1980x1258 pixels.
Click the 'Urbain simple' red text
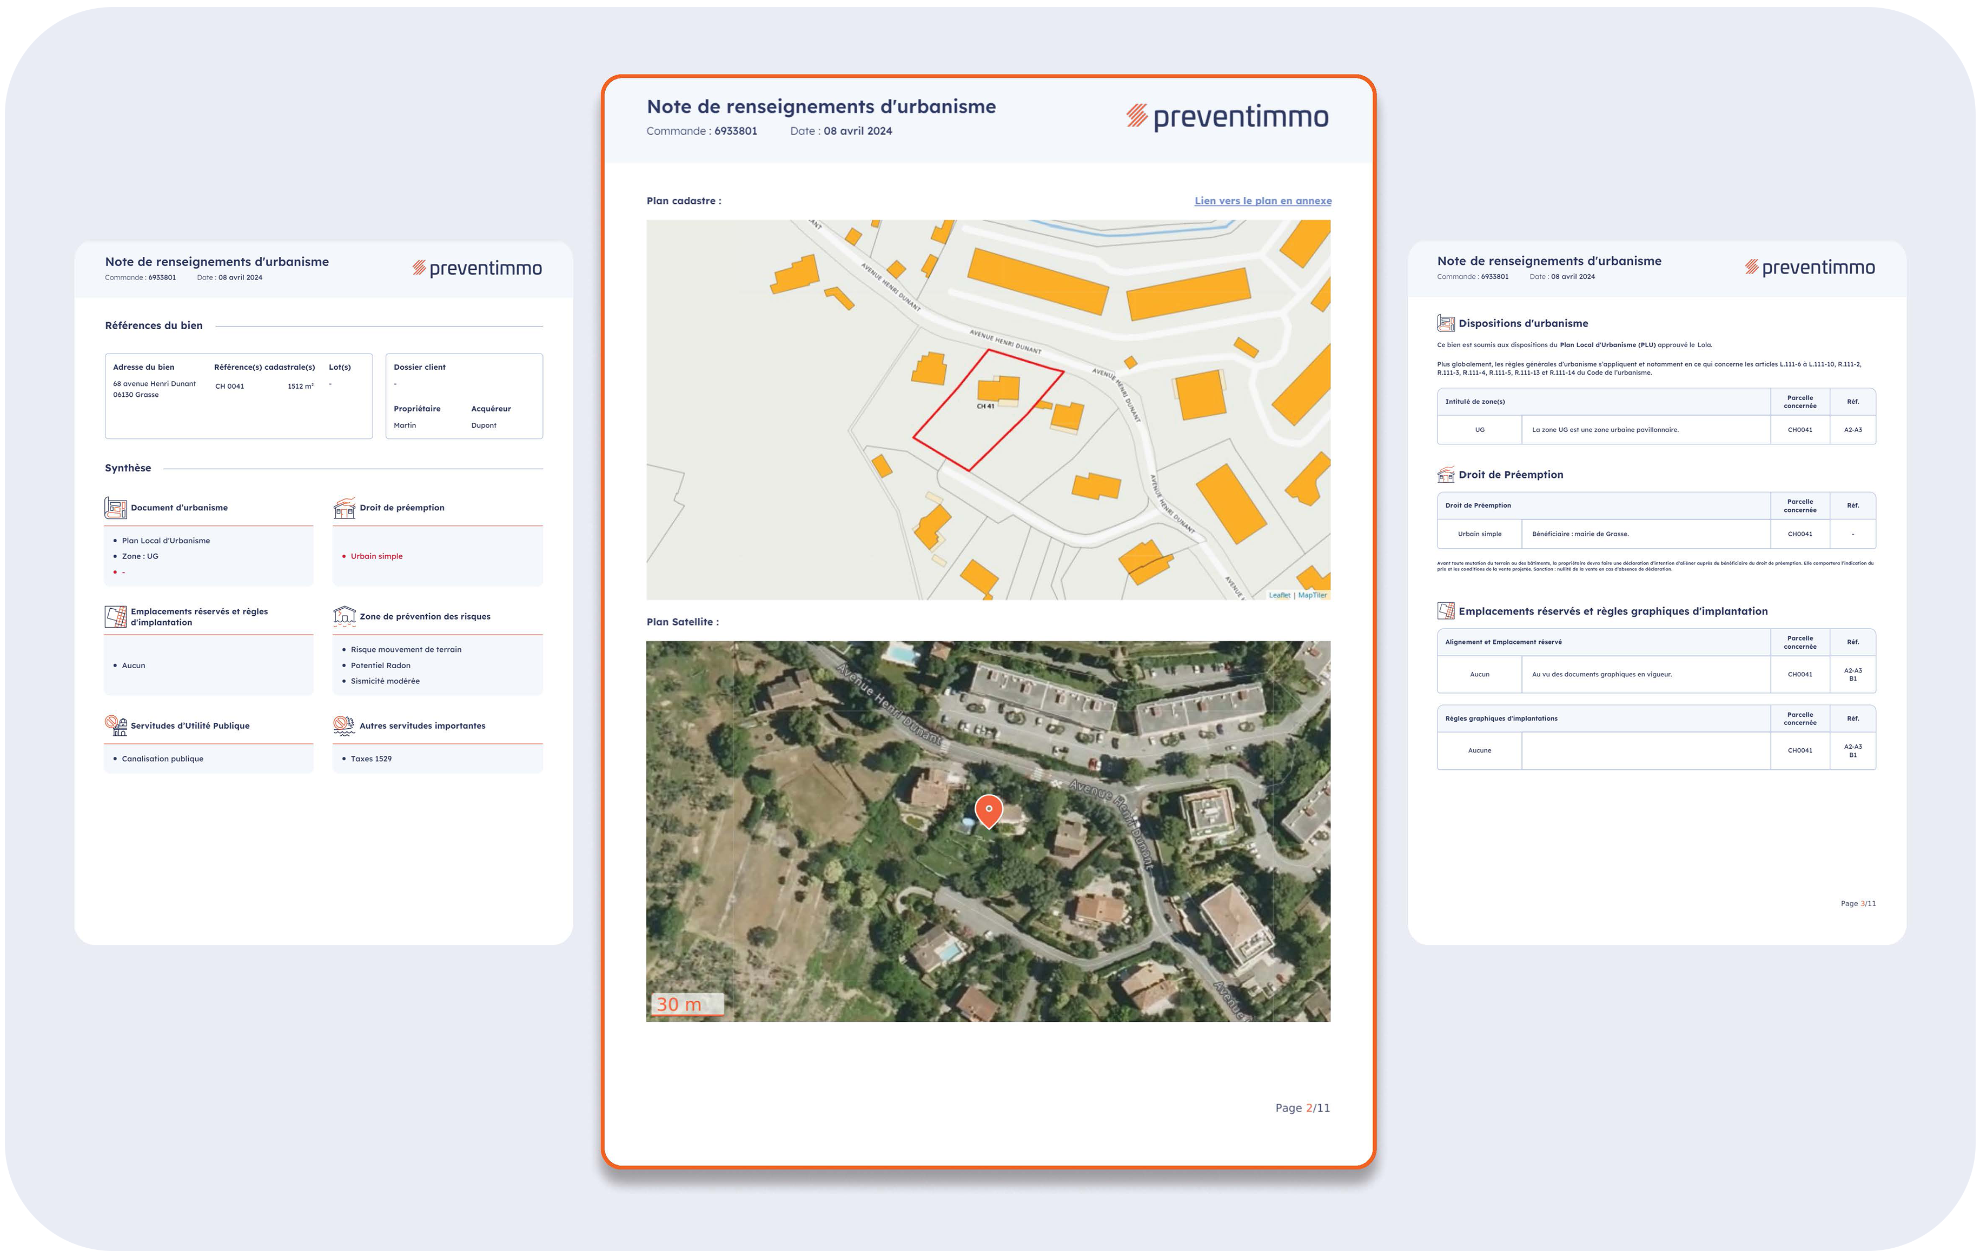coord(376,556)
